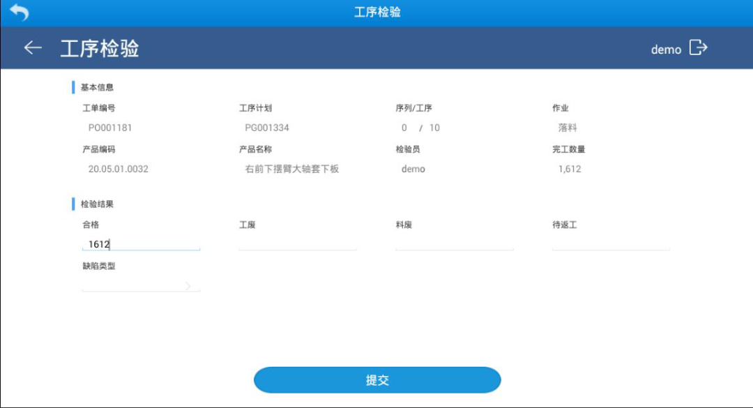753x408 pixels.
Task: Select the work order number PO001181
Action: [x=110, y=128]
